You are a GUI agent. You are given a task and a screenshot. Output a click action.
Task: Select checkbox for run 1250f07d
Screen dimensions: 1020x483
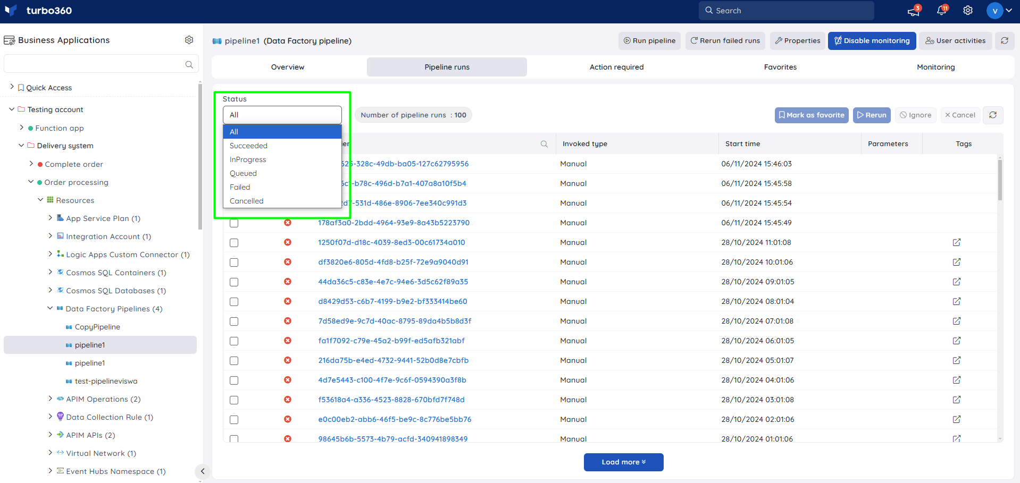pyautogui.click(x=234, y=243)
